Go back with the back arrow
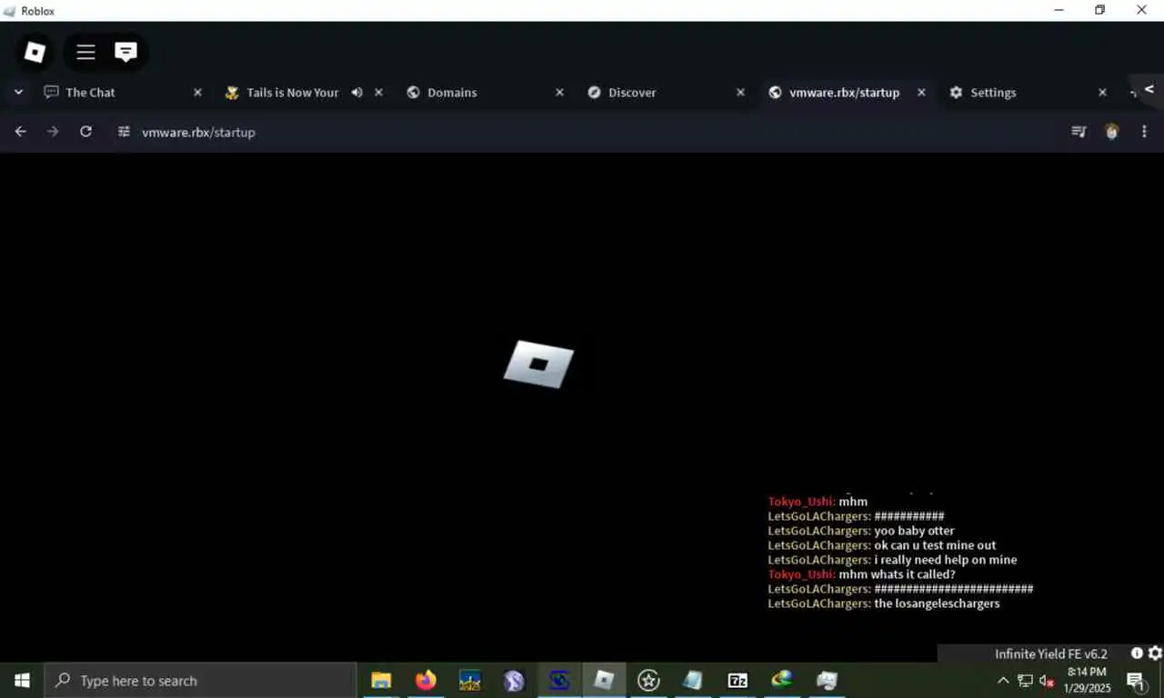The width and height of the screenshot is (1164, 698). pyautogui.click(x=20, y=132)
